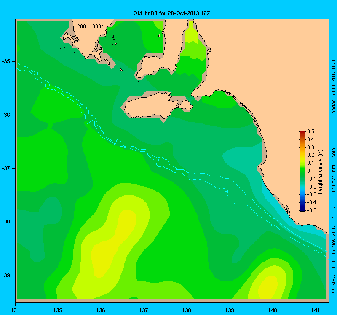Click longitude axis label 135

58,310
